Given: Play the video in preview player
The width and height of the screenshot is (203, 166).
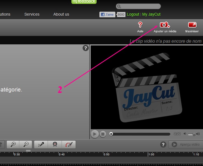Looking at the screenshot, I should point(95,134).
